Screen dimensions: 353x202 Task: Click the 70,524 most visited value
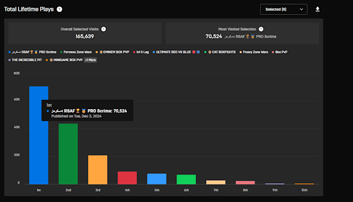[214, 36]
